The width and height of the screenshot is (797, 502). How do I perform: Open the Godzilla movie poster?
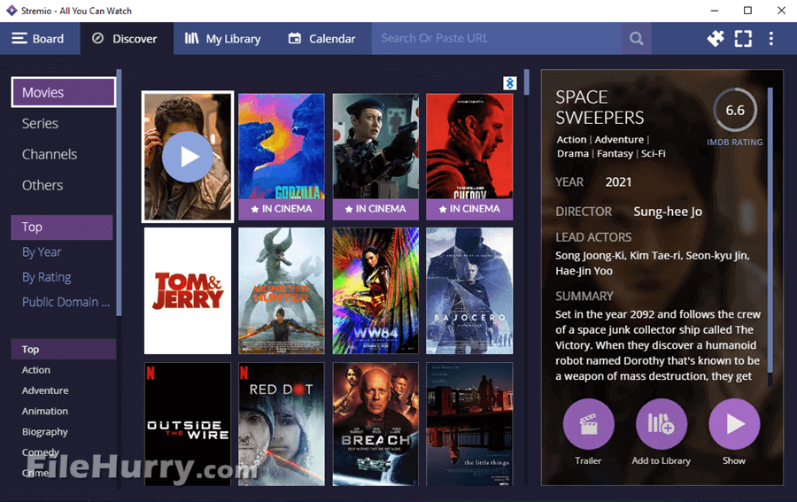click(282, 156)
